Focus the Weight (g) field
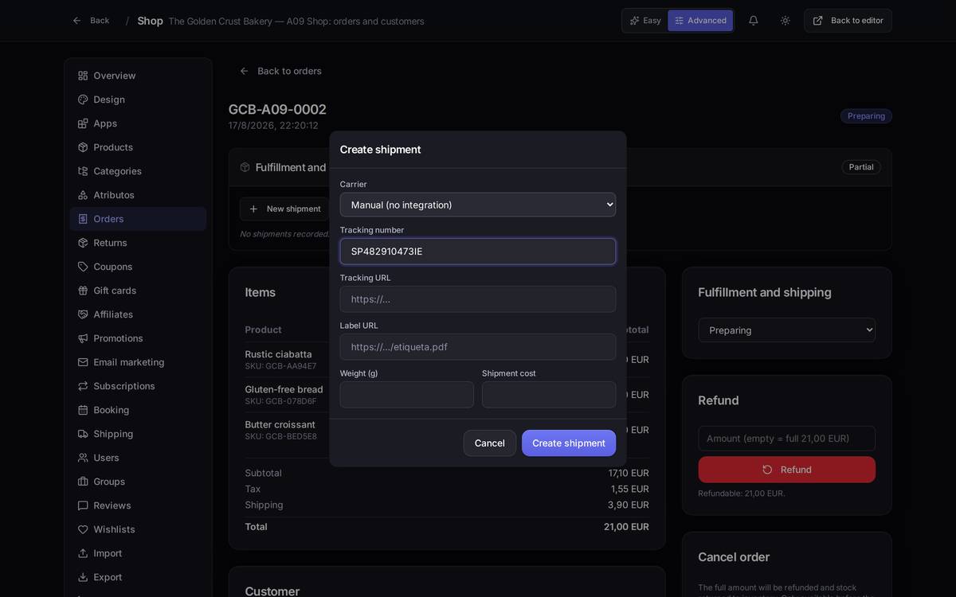 point(407,395)
